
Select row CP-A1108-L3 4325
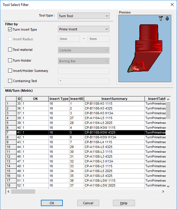(x=86, y=156)
